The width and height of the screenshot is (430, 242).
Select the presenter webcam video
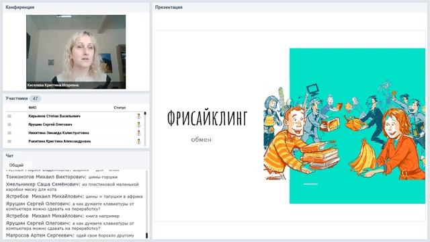[x=76, y=52]
